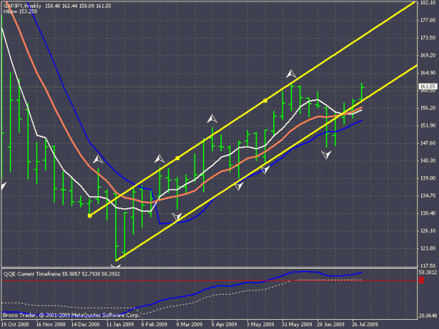Click the 177.80 price axis label
Screen dimensions: 439x329
[428, 20]
